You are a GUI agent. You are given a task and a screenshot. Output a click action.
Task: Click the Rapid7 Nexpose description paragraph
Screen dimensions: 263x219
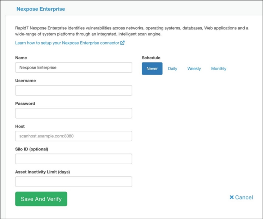pos(131,31)
